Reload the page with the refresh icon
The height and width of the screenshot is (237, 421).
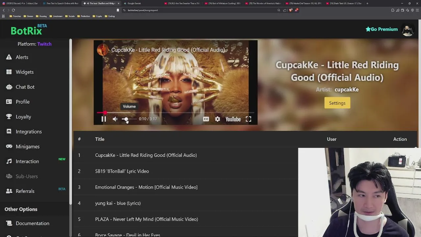click(x=13, y=10)
